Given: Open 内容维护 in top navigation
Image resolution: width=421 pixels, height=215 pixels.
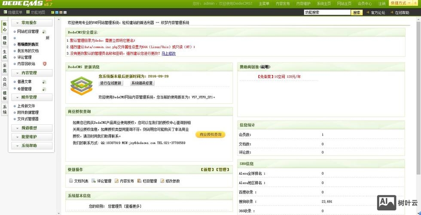Looking at the screenshot, I should [x=303, y=4].
